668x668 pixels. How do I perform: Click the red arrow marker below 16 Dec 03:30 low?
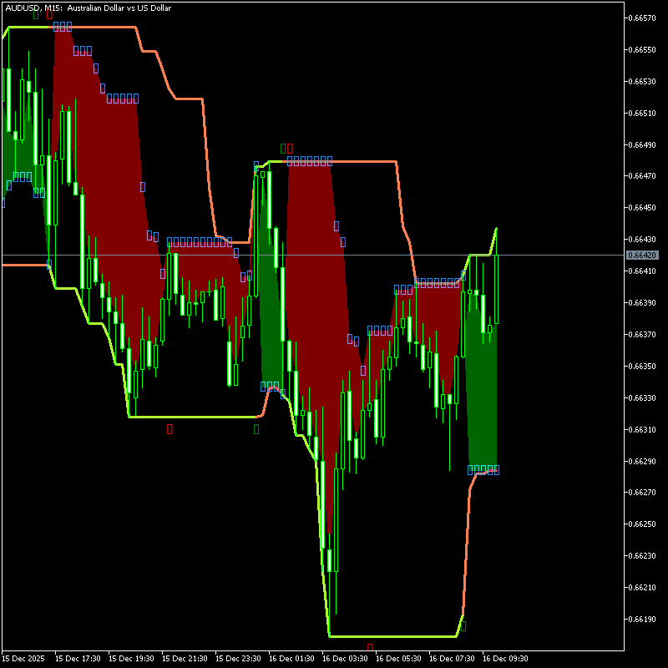click(370, 647)
